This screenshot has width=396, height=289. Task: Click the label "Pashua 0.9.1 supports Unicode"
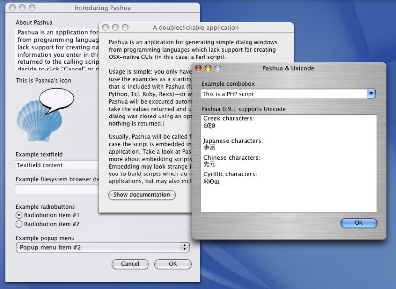pos(244,109)
